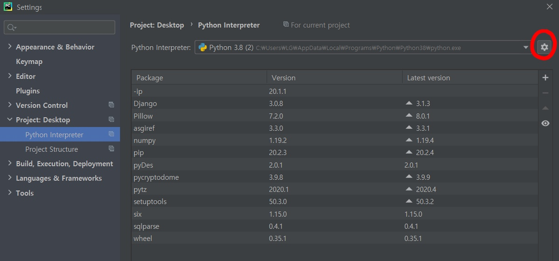559x261 pixels.
Task: Select the sqlparse package row
Action: [334, 226]
